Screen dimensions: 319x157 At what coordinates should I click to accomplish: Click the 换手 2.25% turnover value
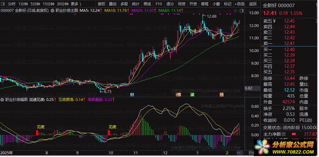tap(289, 108)
